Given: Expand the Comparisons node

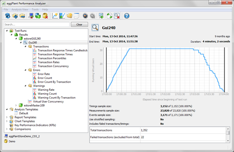Looking at the screenshot, I should (x=7, y=129).
